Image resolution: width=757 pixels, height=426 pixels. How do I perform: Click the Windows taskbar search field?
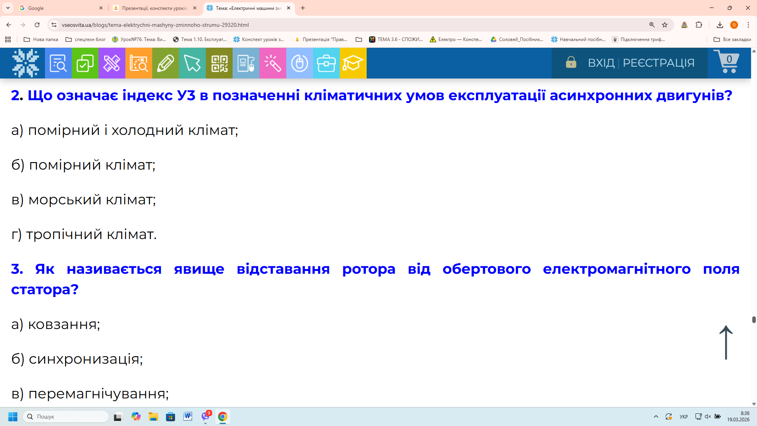66,417
